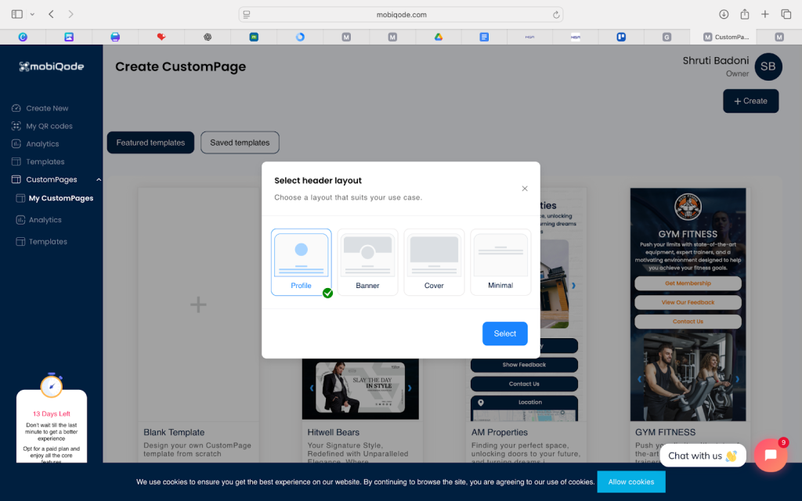The image size is (802, 501).
Task: Pick the Cover header layout
Action: [x=434, y=262]
